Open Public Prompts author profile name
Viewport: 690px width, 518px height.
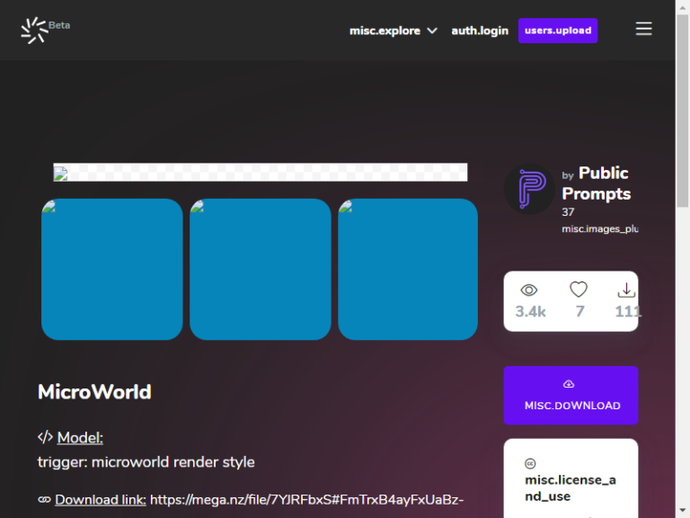click(597, 183)
